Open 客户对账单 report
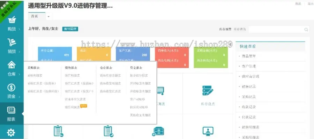The image size is (314, 139). [x=137, y=99]
